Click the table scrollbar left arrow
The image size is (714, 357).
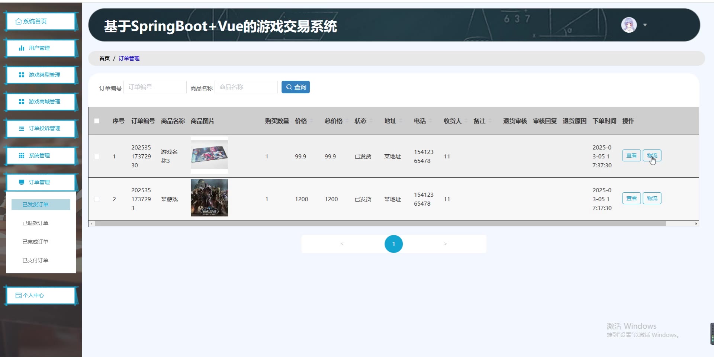[x=91, y=223]
